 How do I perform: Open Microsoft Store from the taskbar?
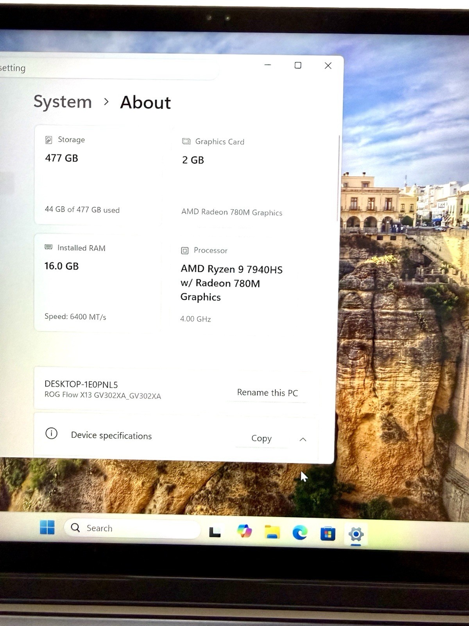[x=328, y=534]
